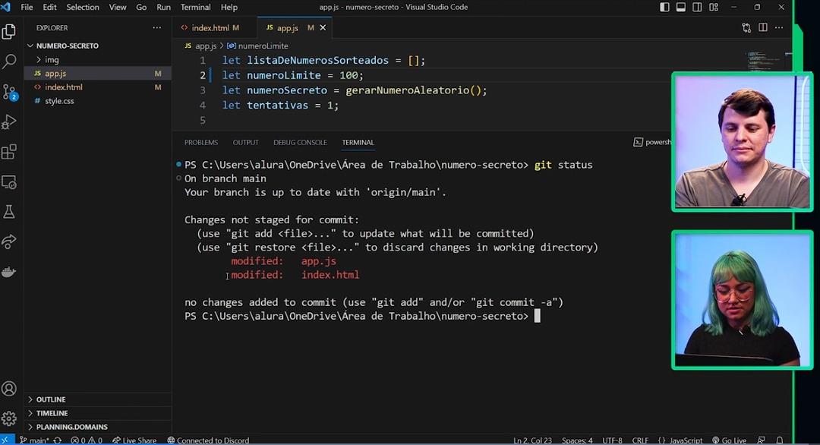
Task: Click Spaces: 4 indentation setting
Action: click(x=577, y=440)
